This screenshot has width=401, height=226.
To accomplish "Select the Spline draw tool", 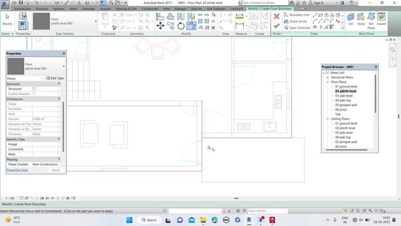I will [x=338, y=21].
